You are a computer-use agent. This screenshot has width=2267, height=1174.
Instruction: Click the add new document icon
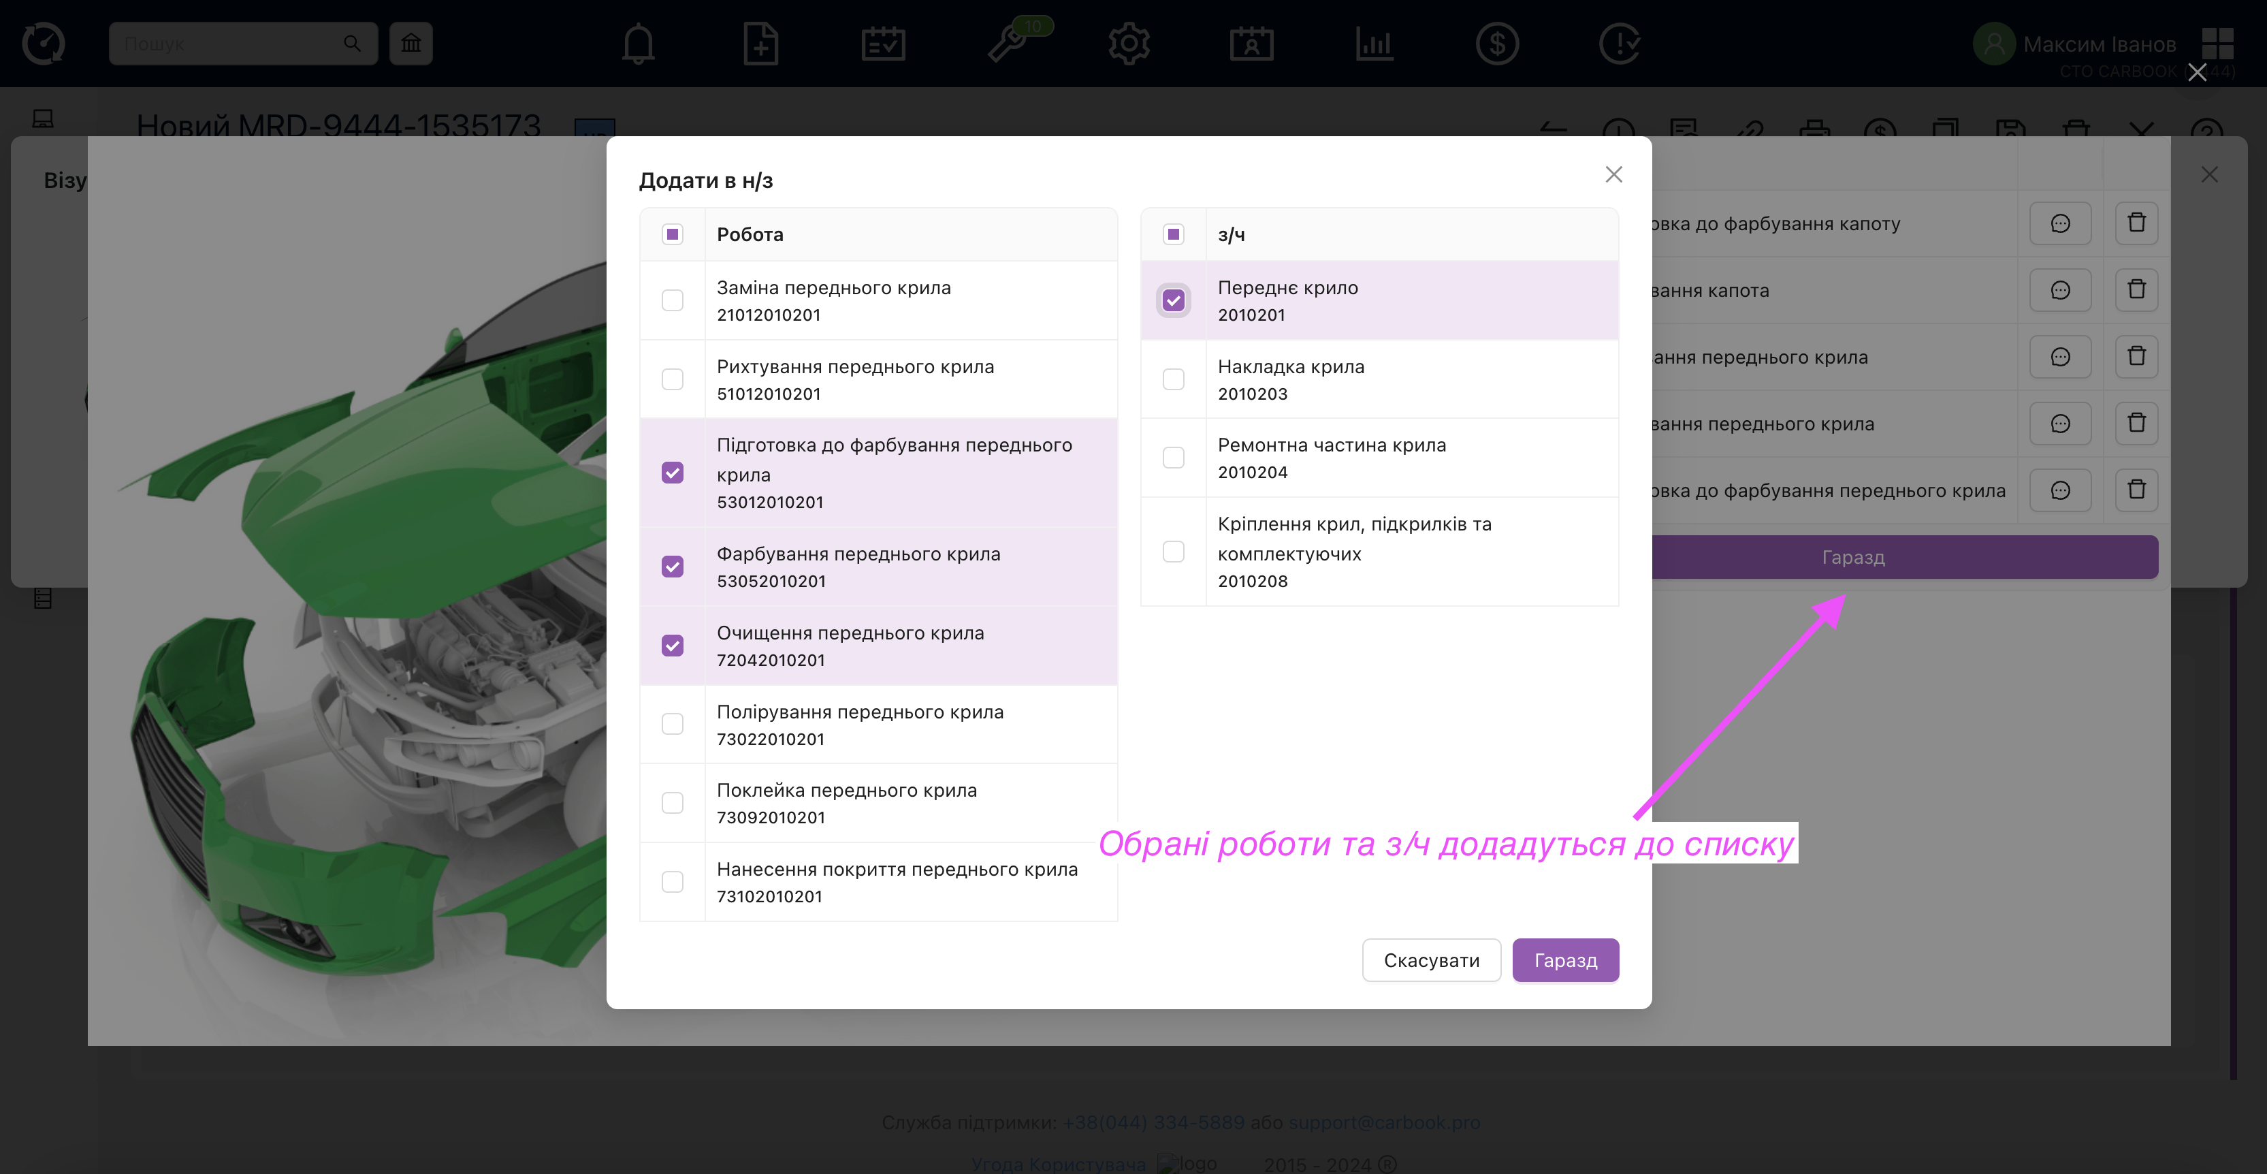[760, 43]
